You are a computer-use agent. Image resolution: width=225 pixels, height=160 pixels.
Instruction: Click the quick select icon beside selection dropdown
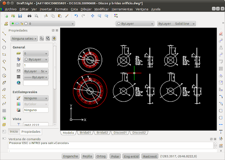pyautogui.click(x=54, y=38)
